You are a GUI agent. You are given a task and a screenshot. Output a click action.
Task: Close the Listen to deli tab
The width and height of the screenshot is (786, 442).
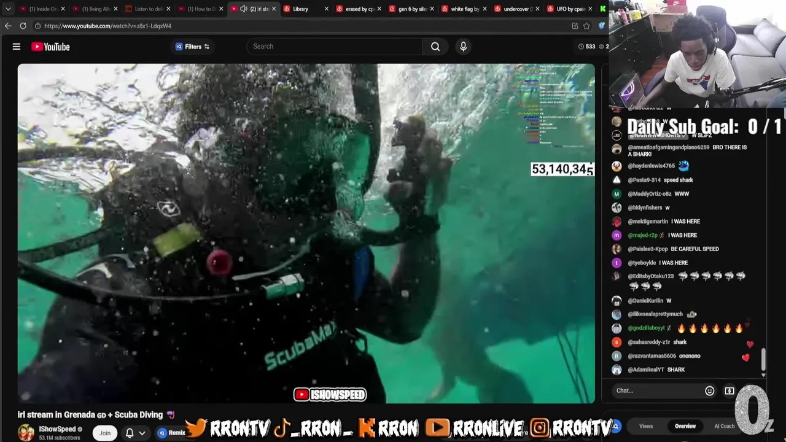pos(168,9)
